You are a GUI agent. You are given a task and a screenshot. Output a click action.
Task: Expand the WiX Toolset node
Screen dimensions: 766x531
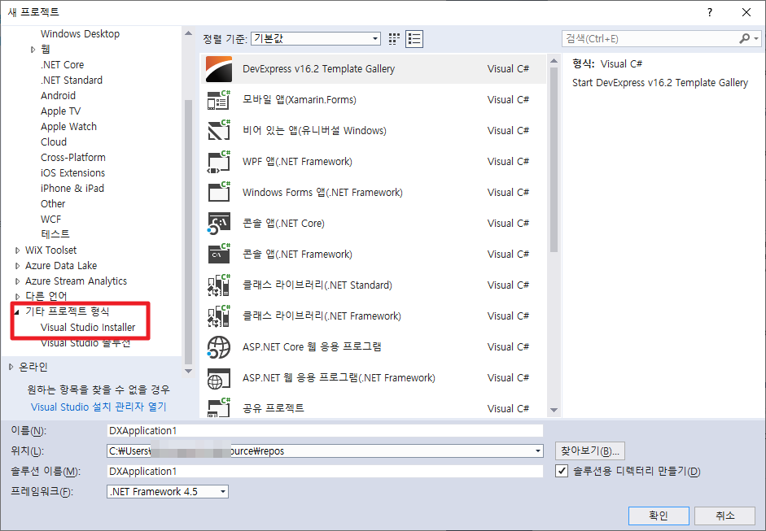coord(18,250)
